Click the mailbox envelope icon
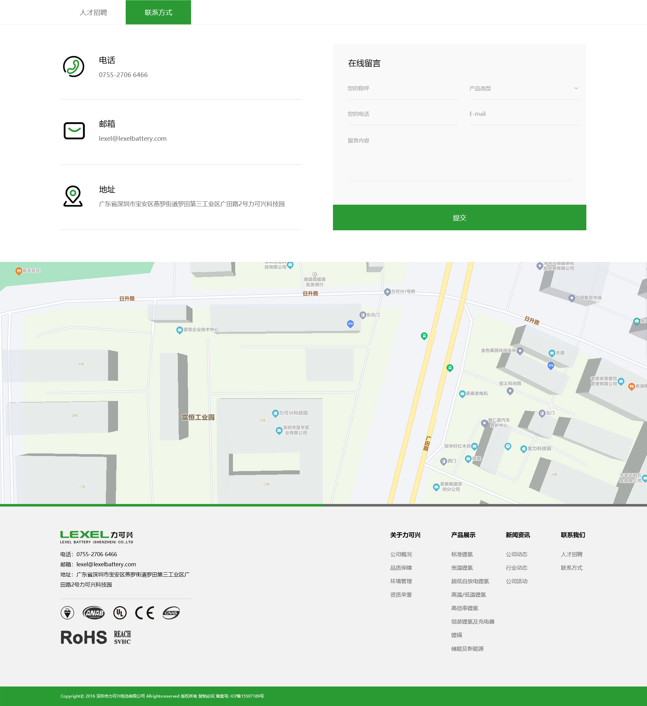The width and height of the screenshot is (647, 706). (x=74, y=131)
